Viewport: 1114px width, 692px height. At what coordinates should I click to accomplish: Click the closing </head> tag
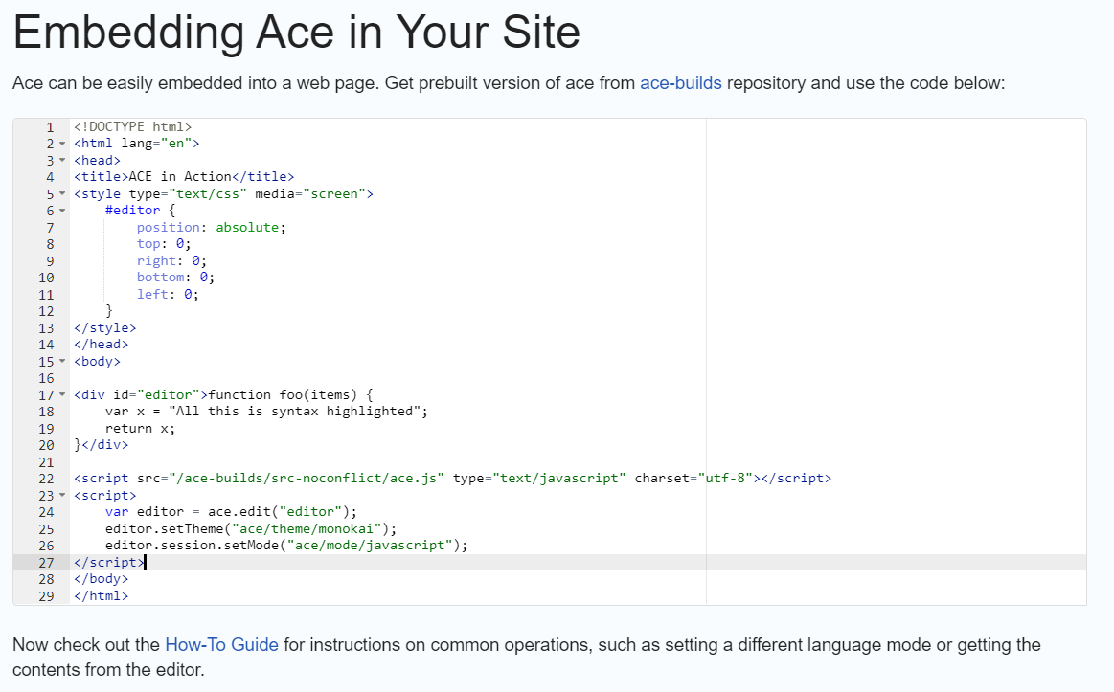[x=102, y=345]
